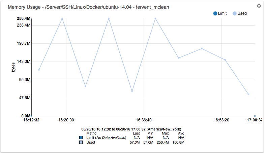Click the 143.0M y-axis label
Viewport: 265px width, 153px height.
[24, 62]
